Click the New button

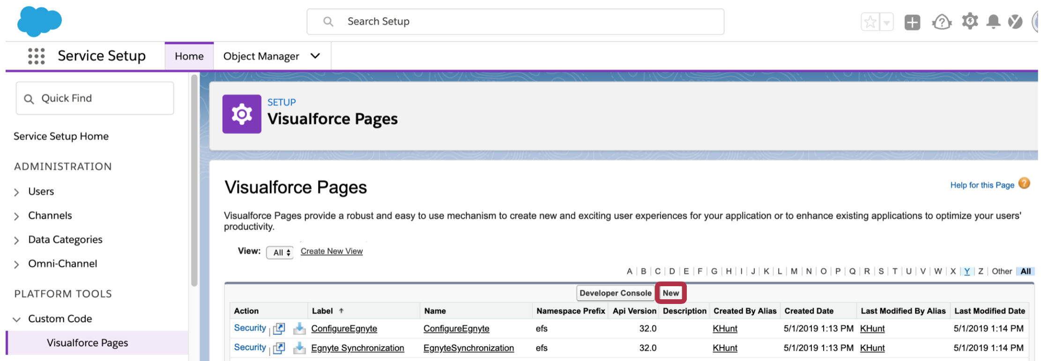point(671,293)
